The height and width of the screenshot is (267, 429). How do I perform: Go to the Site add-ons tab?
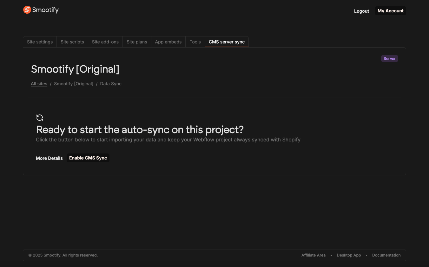[105, 42]
